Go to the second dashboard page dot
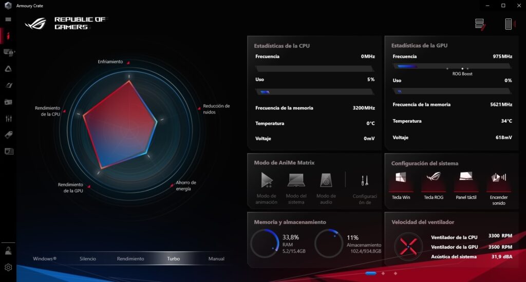 pyautogui.click(x=383, y=273)
